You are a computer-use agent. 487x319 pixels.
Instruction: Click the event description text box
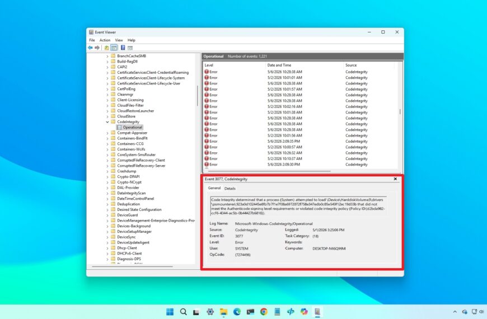coord(298,207)
